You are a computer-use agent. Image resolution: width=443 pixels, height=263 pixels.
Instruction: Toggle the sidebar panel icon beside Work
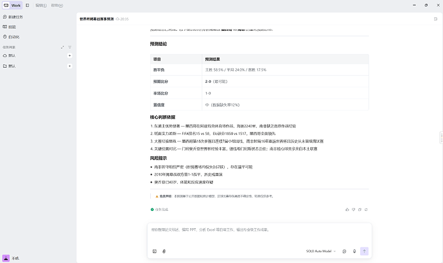pos(28,5)
